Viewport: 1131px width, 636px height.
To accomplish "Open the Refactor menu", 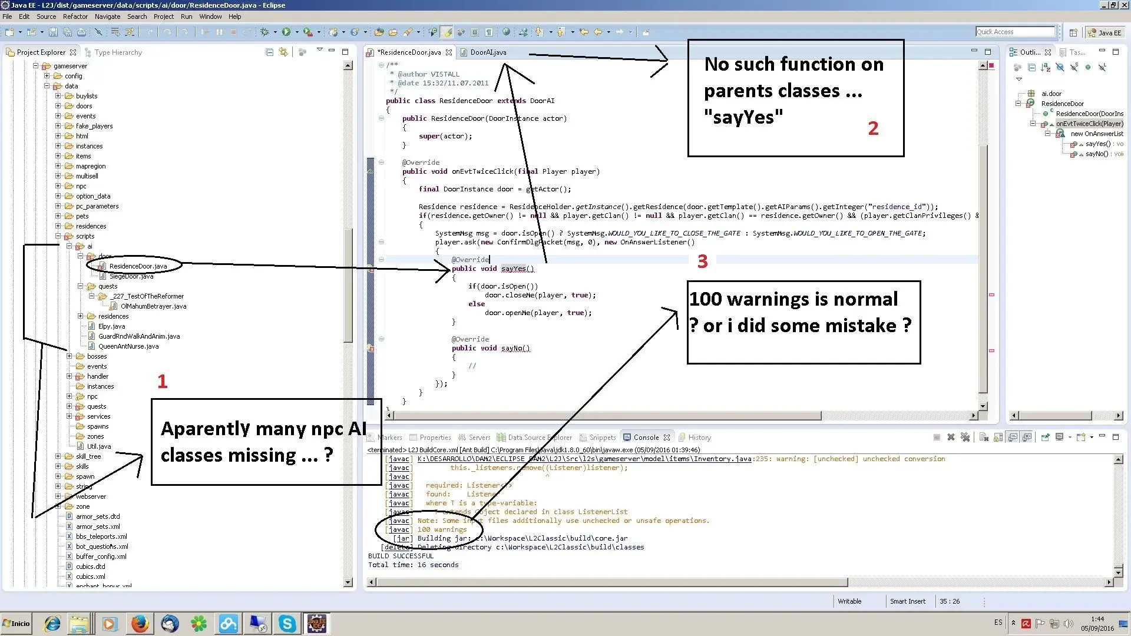I will click(x=75, y=16).
